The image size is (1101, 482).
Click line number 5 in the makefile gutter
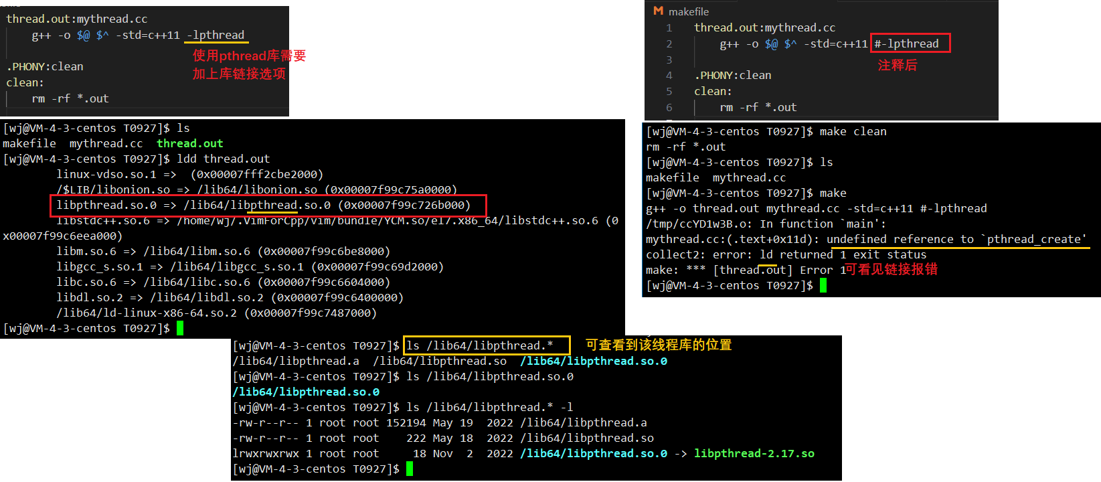point(669,91)
